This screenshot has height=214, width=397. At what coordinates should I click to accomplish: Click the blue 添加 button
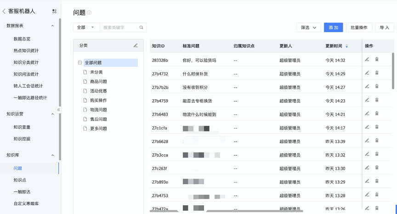(333, 28)
